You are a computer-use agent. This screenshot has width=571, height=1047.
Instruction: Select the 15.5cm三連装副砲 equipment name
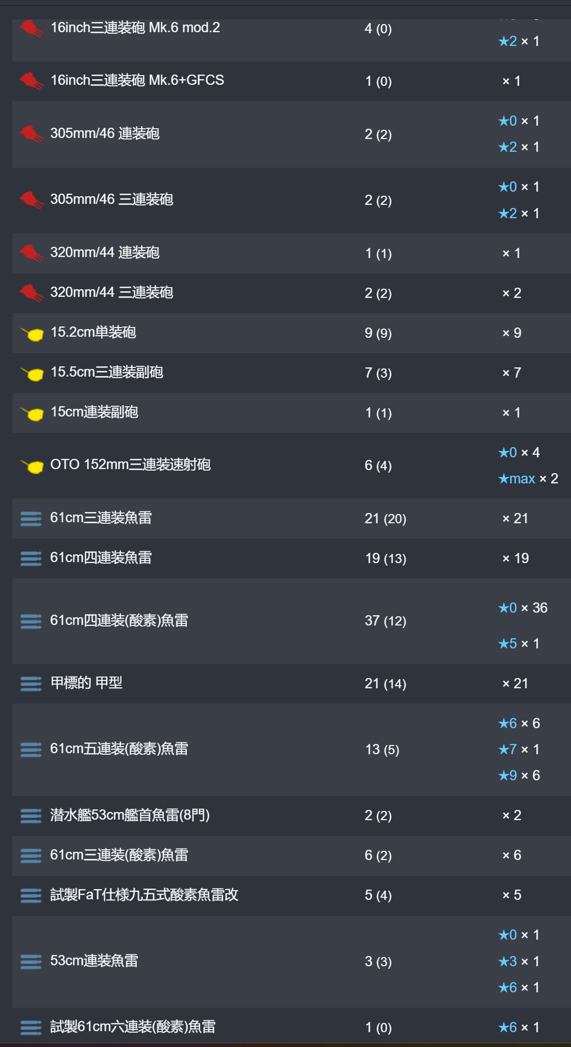[x=107, y=372]
